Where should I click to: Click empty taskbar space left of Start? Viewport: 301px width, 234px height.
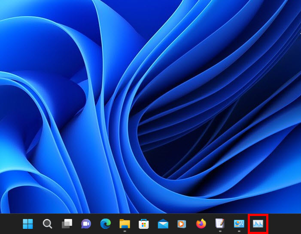(x=9, y=224)
